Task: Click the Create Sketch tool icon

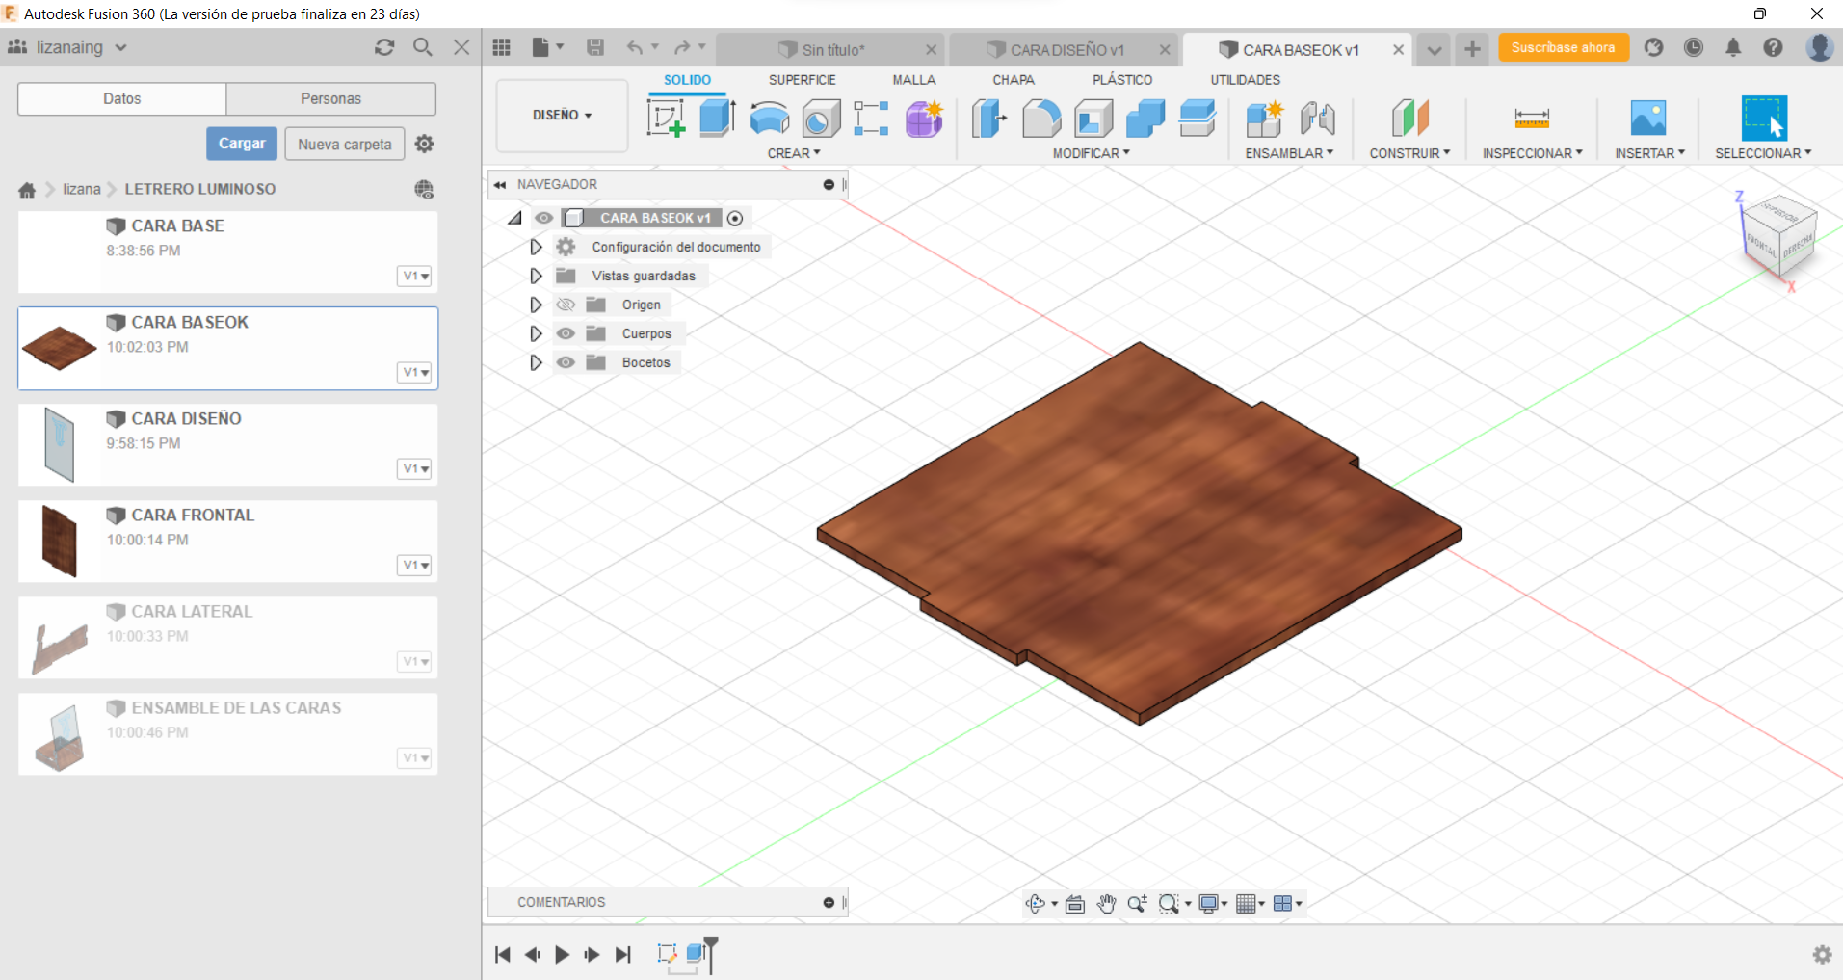Action: [x=665, y=119]
